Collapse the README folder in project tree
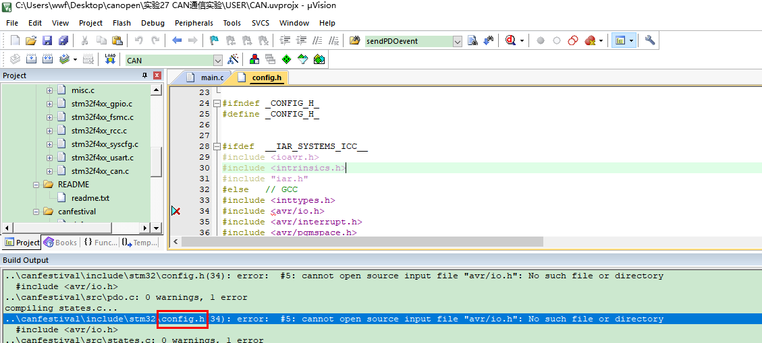Image resolution: width=762 pixels, height=343 pixels. [36, 185]
